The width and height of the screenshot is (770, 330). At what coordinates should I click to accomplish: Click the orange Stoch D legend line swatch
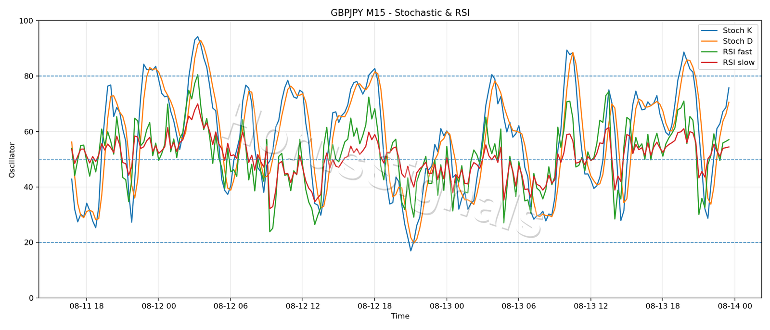(710, 41)
